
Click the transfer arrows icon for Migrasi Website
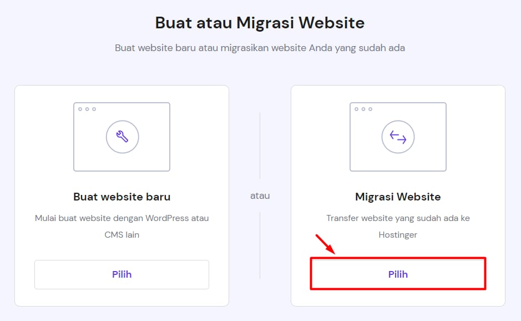click(398, 137)
